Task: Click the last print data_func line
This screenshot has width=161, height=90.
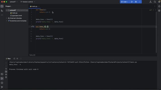Action: click(50, 39)
